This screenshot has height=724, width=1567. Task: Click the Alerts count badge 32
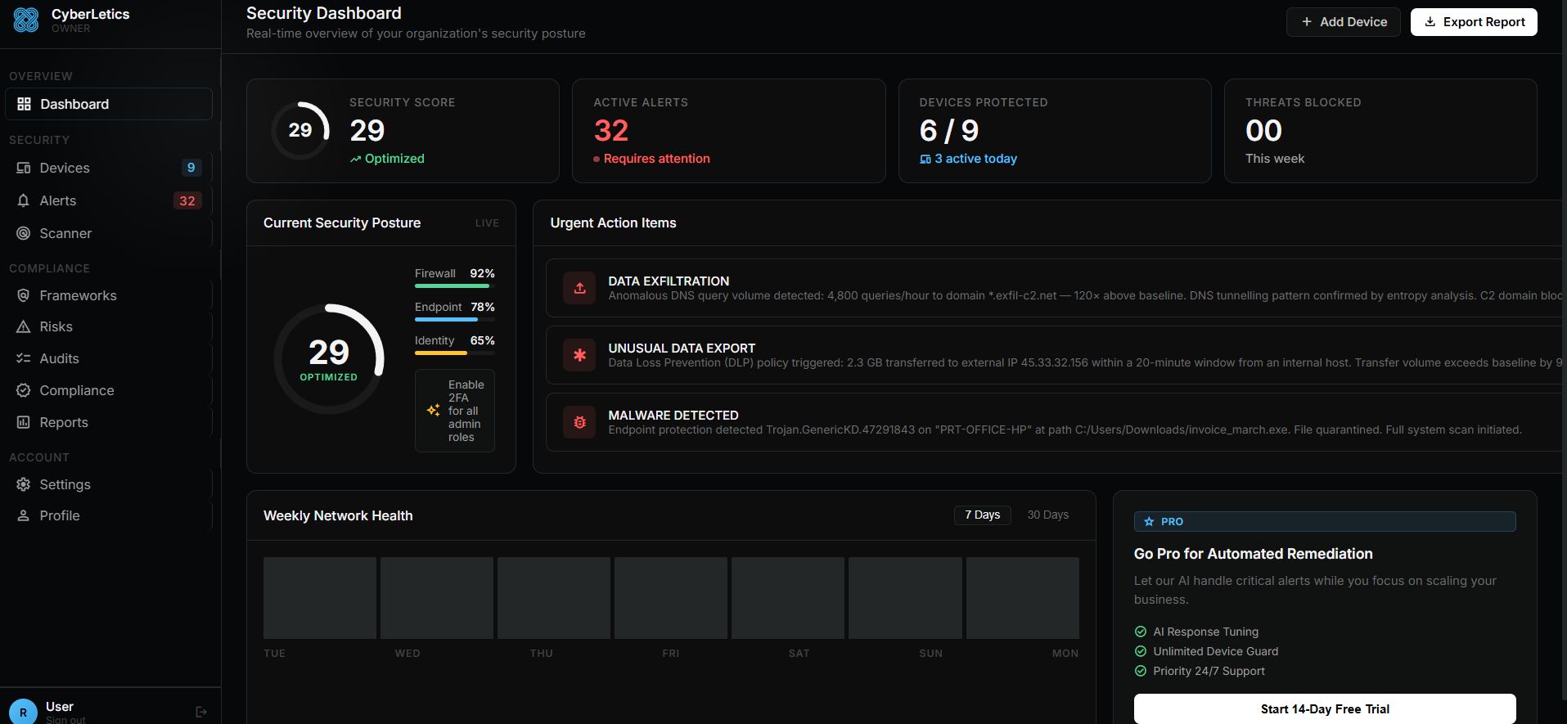(187, 200)
